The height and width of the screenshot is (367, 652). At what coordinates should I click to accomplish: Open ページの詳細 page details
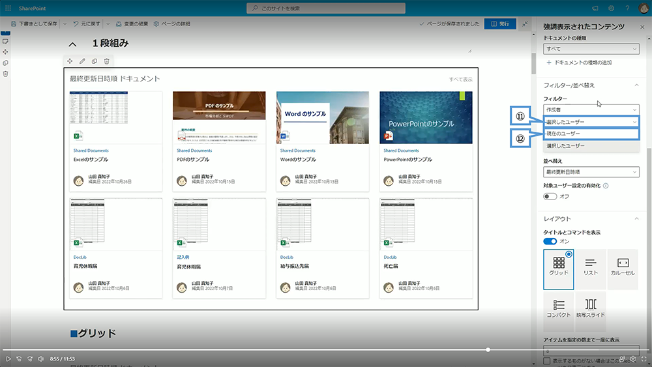click(x=171, y=23)
